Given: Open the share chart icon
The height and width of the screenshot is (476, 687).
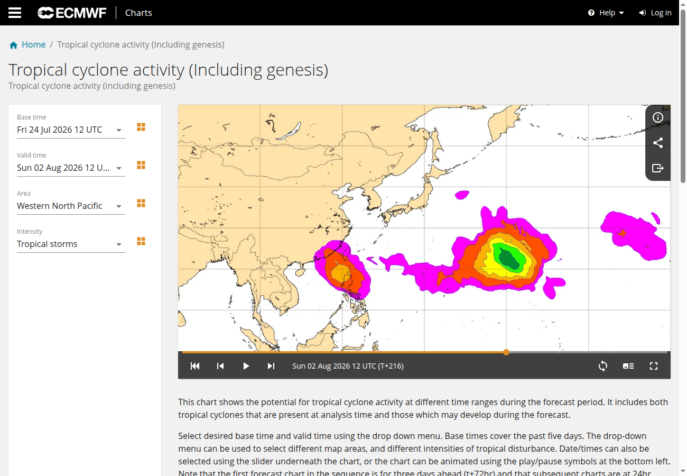Looking at the screenshot, I should pos(658,143).
